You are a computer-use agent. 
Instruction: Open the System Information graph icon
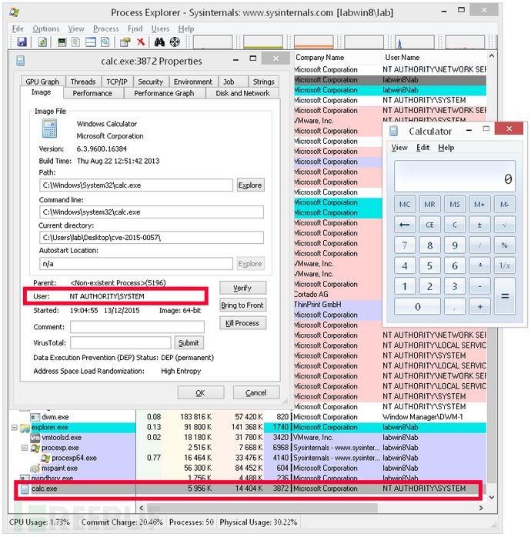(x=62, y=42)
